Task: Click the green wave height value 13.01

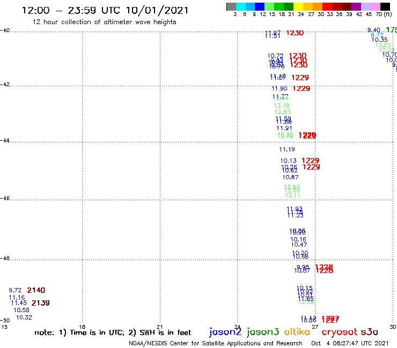Action: click(383, 45)
